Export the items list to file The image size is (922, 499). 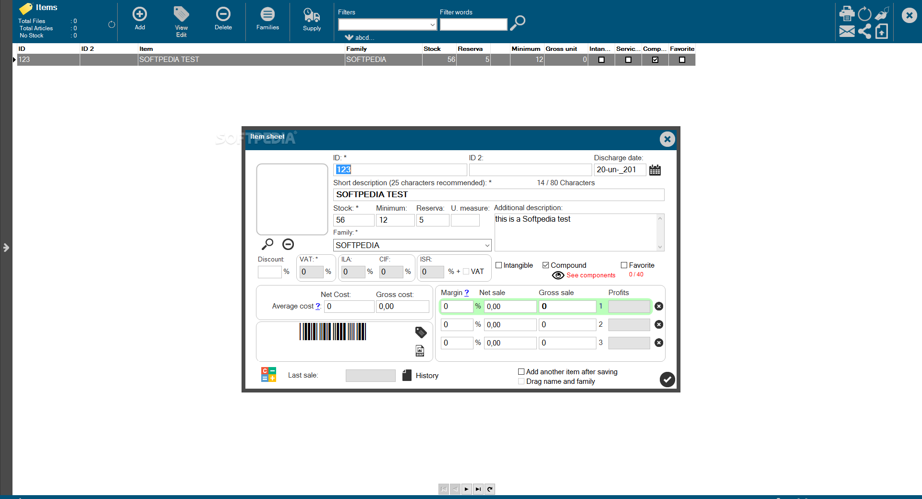882,32
